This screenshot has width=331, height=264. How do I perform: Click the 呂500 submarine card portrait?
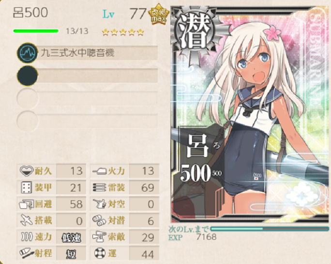click(x=250, y=114)
